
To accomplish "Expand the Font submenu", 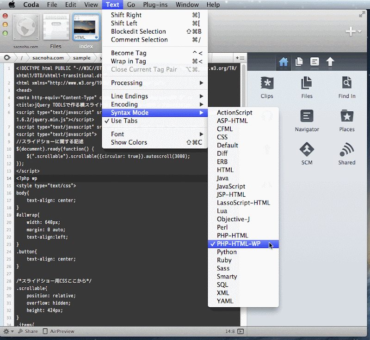I will click(117, 134).
